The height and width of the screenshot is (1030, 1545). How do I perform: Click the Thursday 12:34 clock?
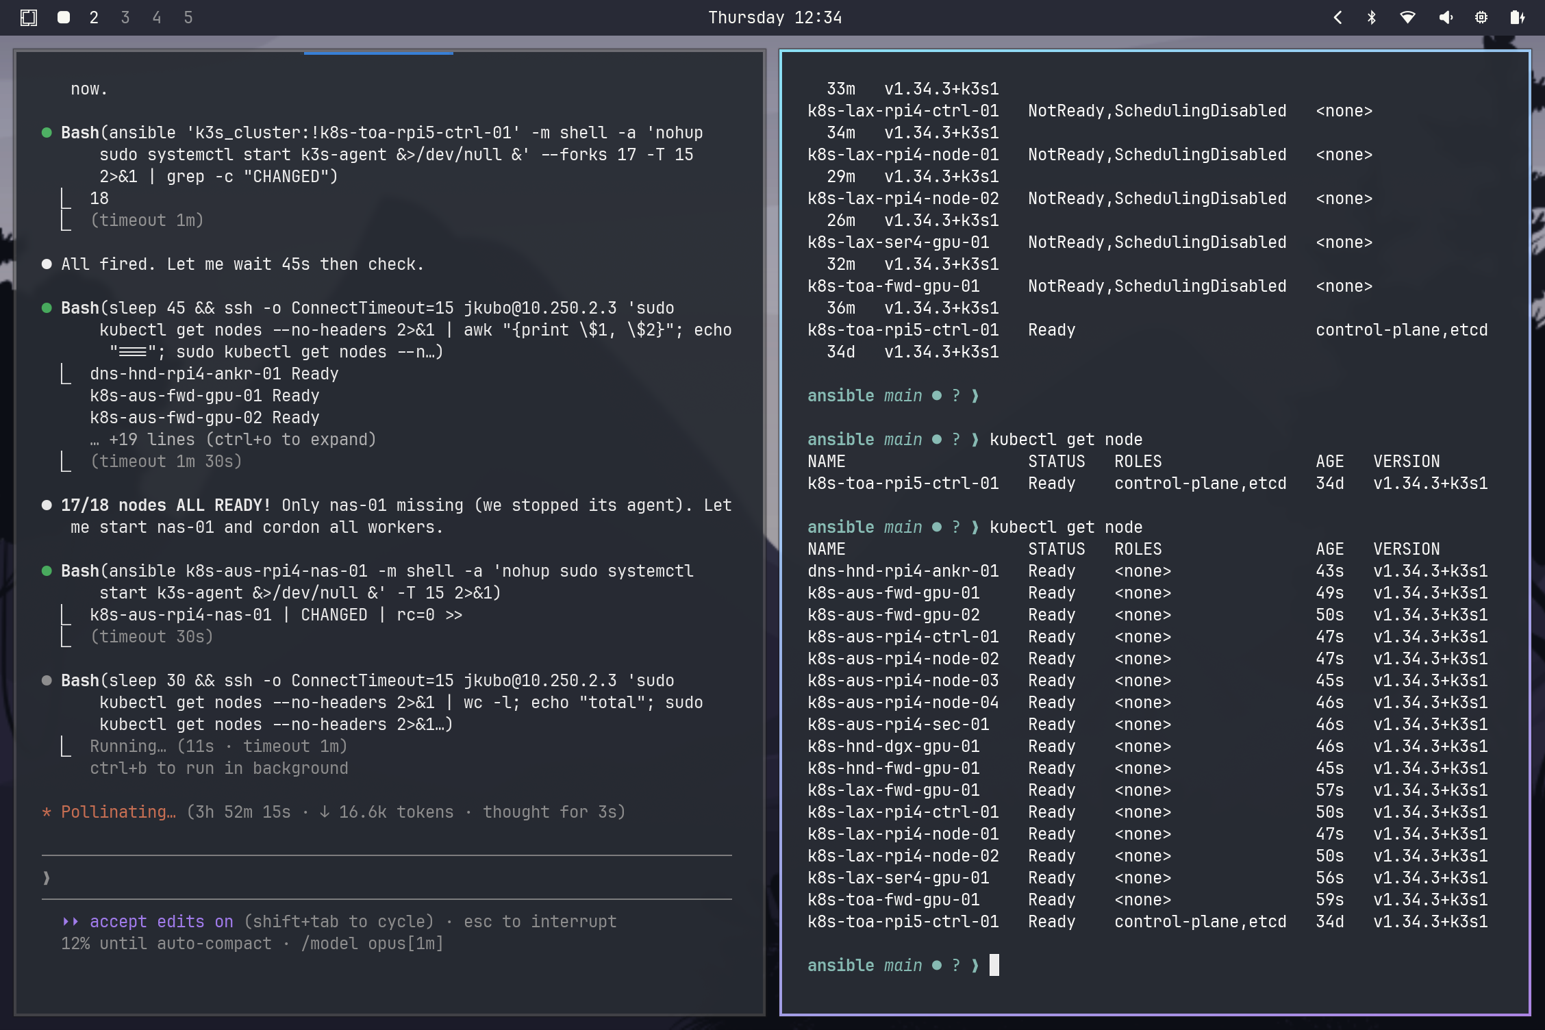point(775,18)
